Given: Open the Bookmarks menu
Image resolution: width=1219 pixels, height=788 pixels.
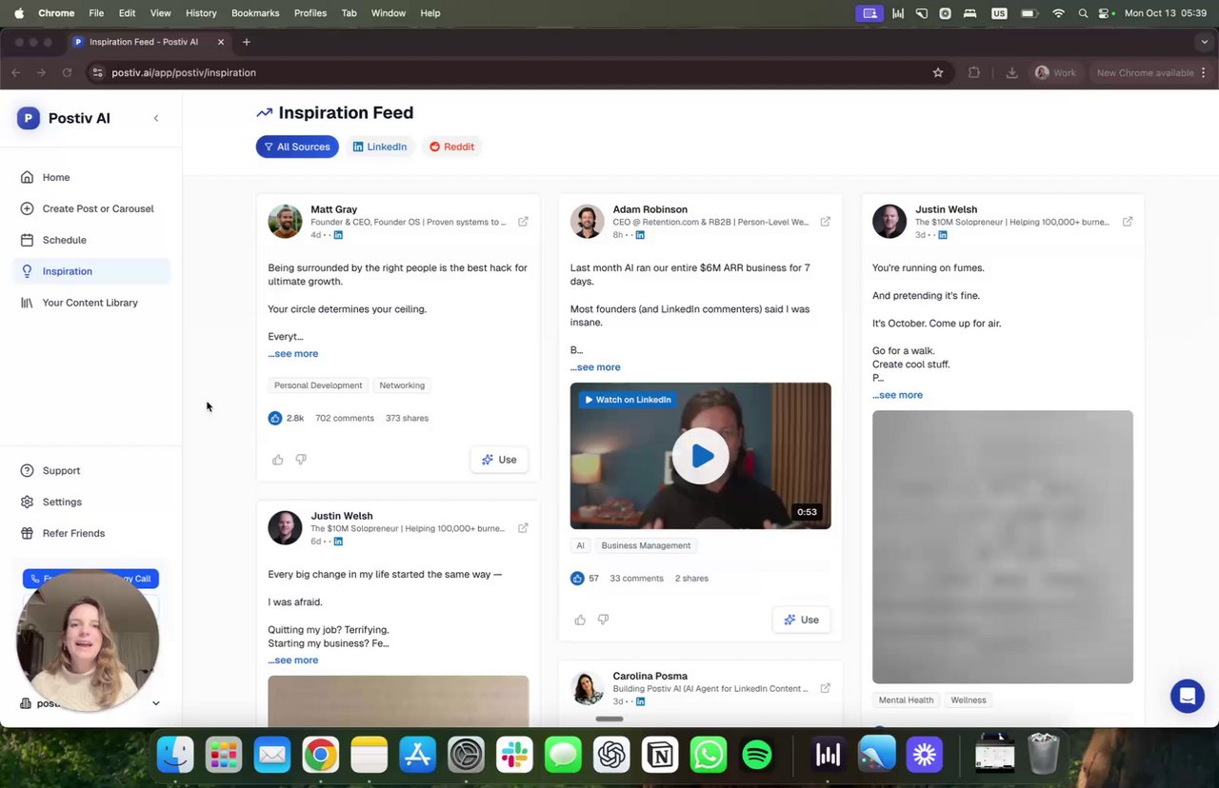Looking at the screenshot, I should [255, 13].
